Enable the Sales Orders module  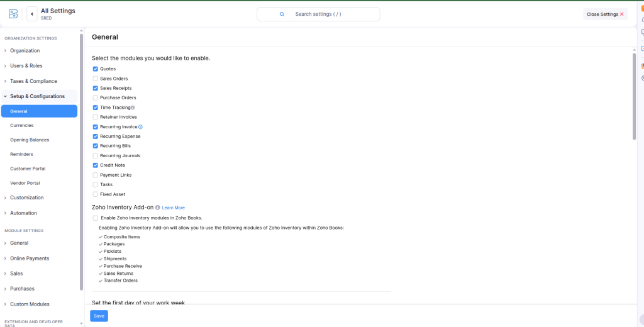pos(96,79)
